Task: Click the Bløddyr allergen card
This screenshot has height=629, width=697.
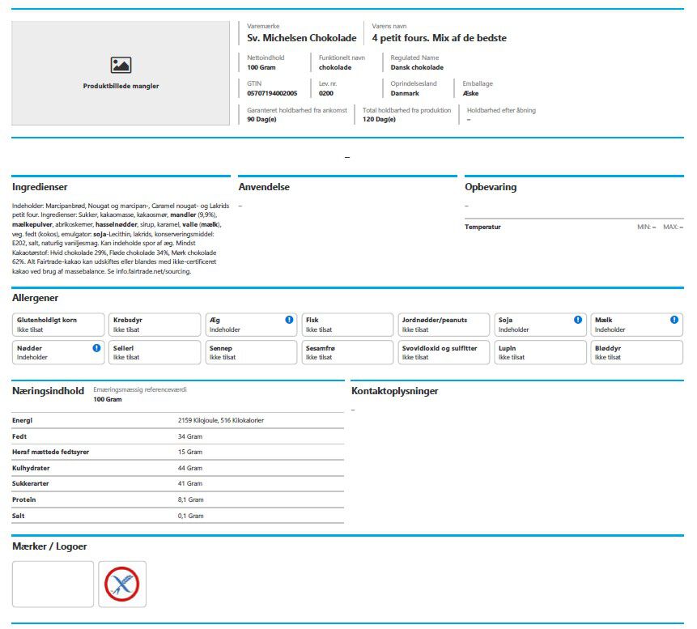Action: point(636,352)
